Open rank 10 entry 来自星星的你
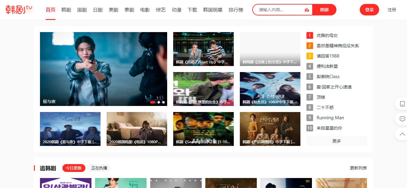Screen dimensions: 407x188 [x=329, y=128]
